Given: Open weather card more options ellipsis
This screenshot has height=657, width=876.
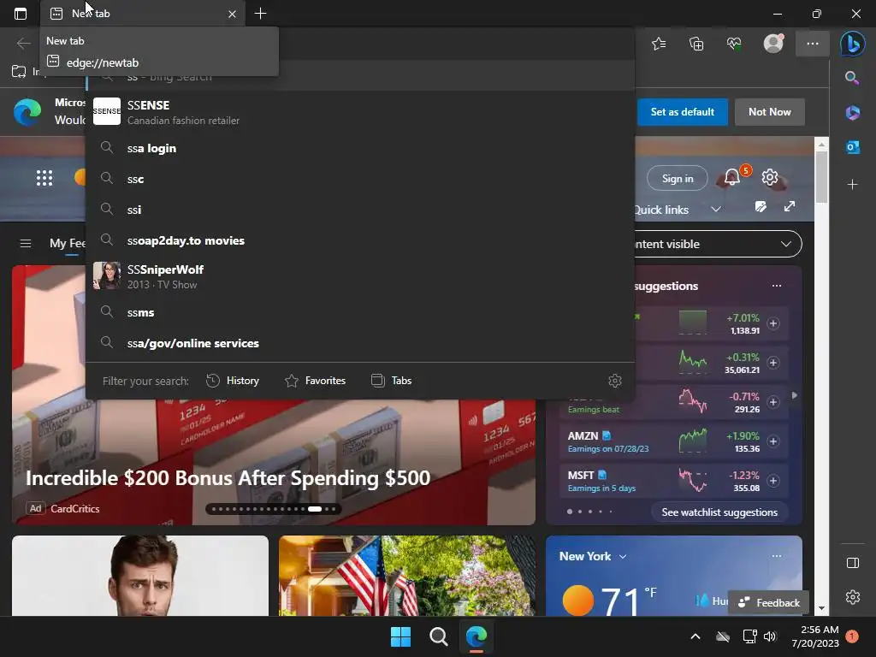Looking at the screenshot, I should pyautogui.click(x=777, y=556).
